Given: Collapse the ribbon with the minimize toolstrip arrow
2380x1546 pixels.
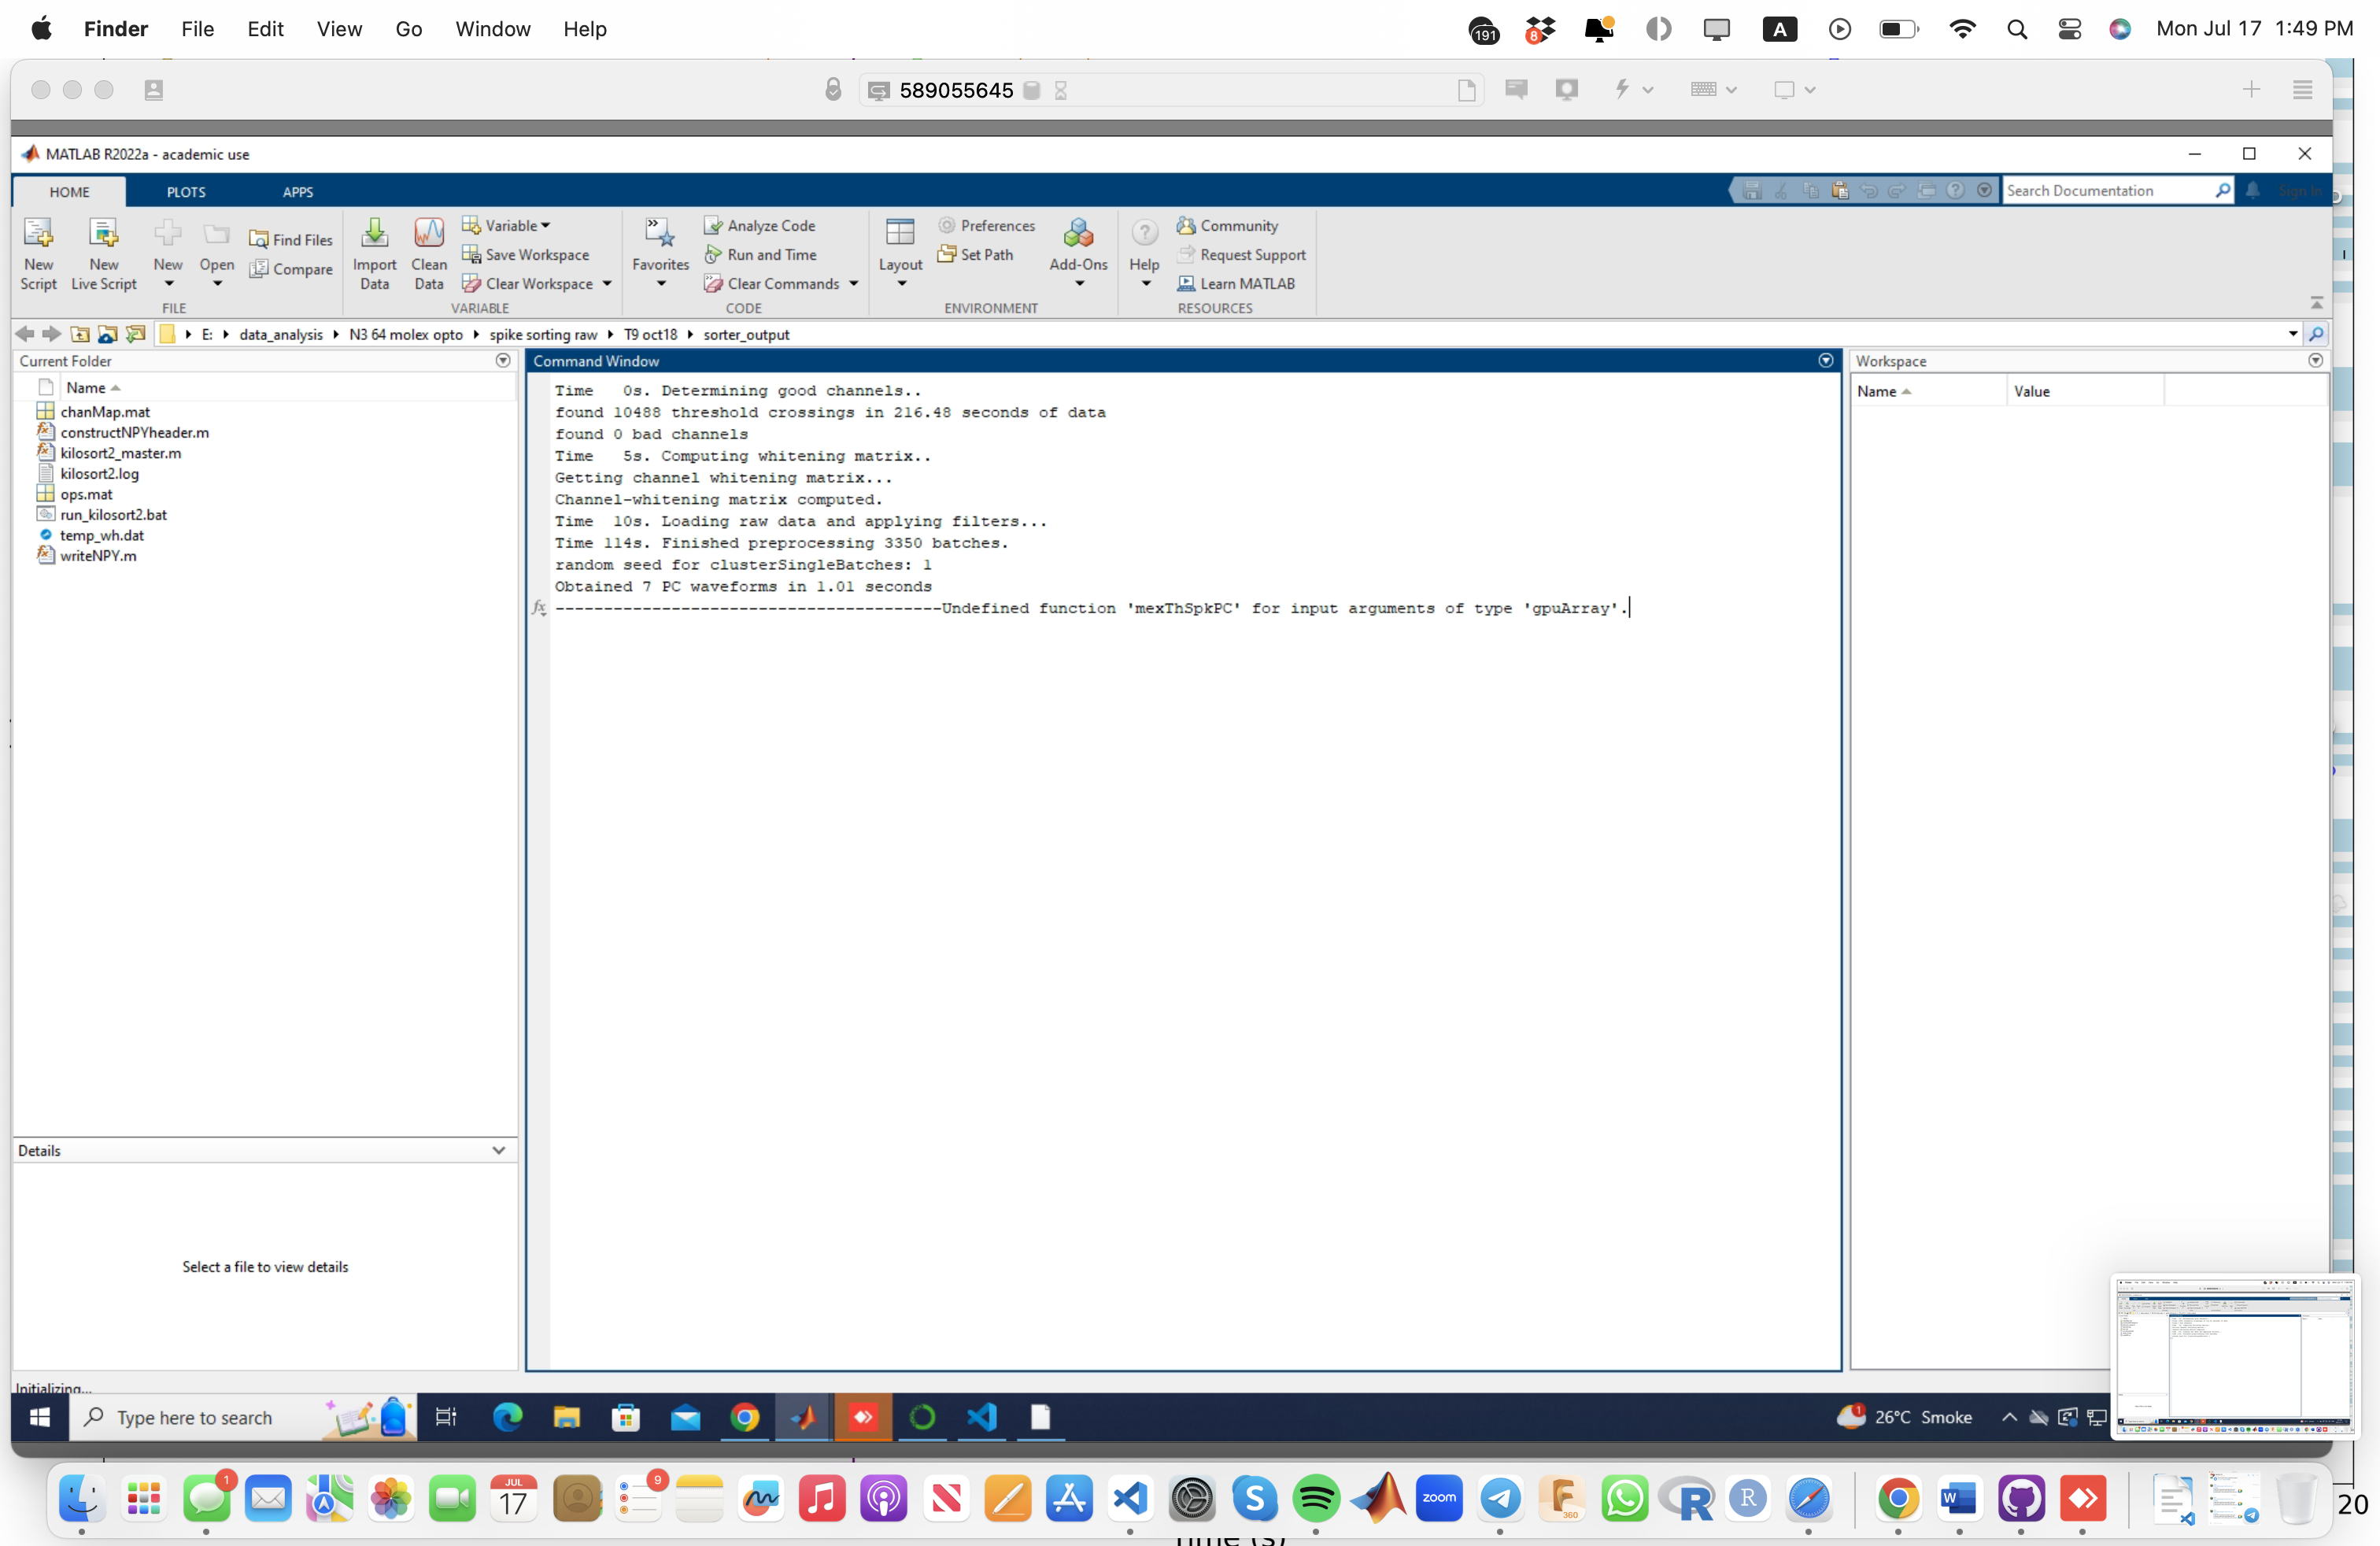Looking at the screenshot, I should pos(2317,303).
